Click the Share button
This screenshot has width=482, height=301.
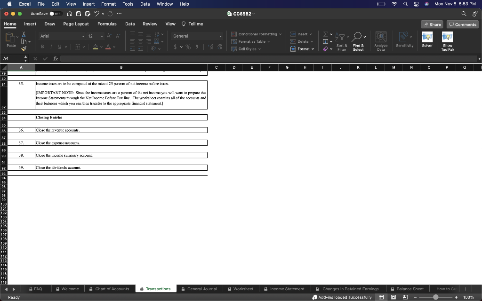click(x=432, y=24)
